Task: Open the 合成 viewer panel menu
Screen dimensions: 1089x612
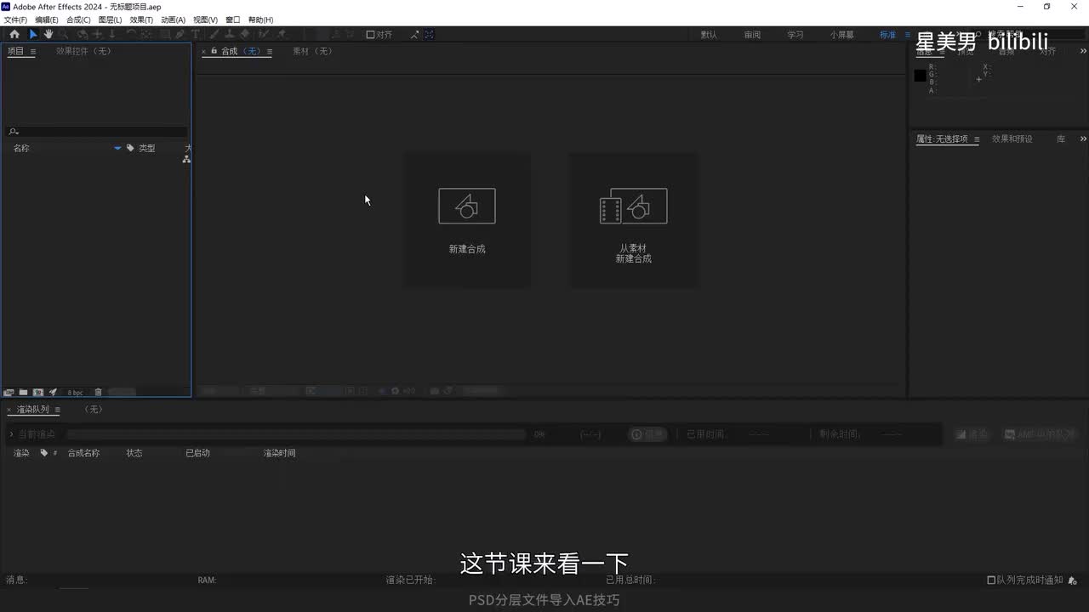Action: click(x=269, y=52)
